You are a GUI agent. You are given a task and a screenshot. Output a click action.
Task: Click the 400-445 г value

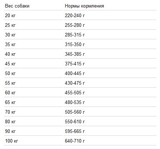tap(75, 73)
